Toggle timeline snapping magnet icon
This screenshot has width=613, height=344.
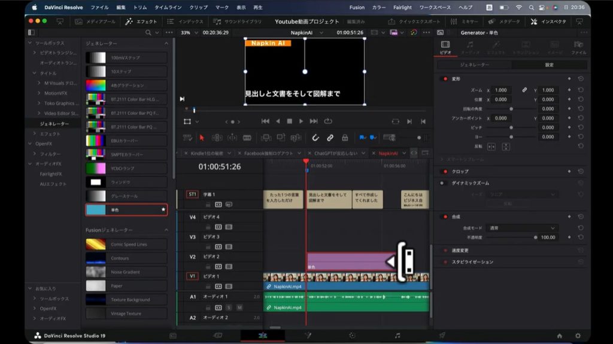316,138
